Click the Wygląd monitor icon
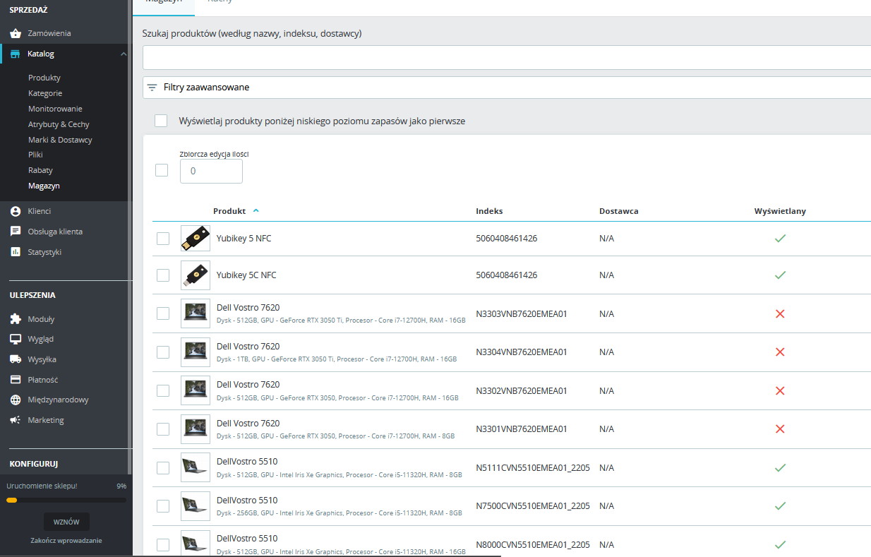The height and width of the screenshot is (557, 871). click(x=16, y=339)
